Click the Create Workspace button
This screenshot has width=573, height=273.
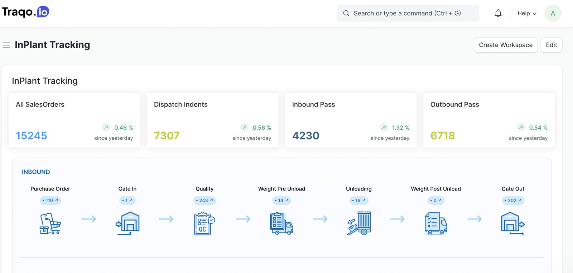click(x=505, y=45)
